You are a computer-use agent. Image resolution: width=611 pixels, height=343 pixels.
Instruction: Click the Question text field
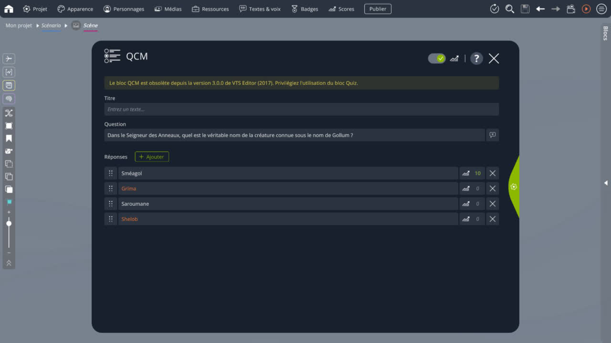pyautogui.click(x=295, y=135)
